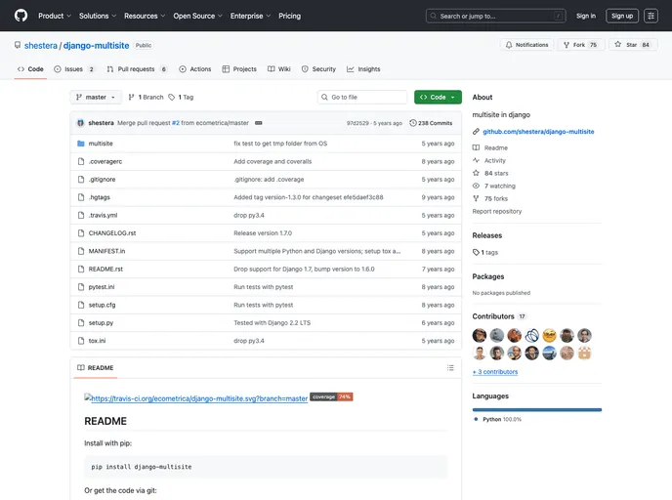Click the Sign up button
The height and width of the screenshot is (500, 672).
point(622,16)
